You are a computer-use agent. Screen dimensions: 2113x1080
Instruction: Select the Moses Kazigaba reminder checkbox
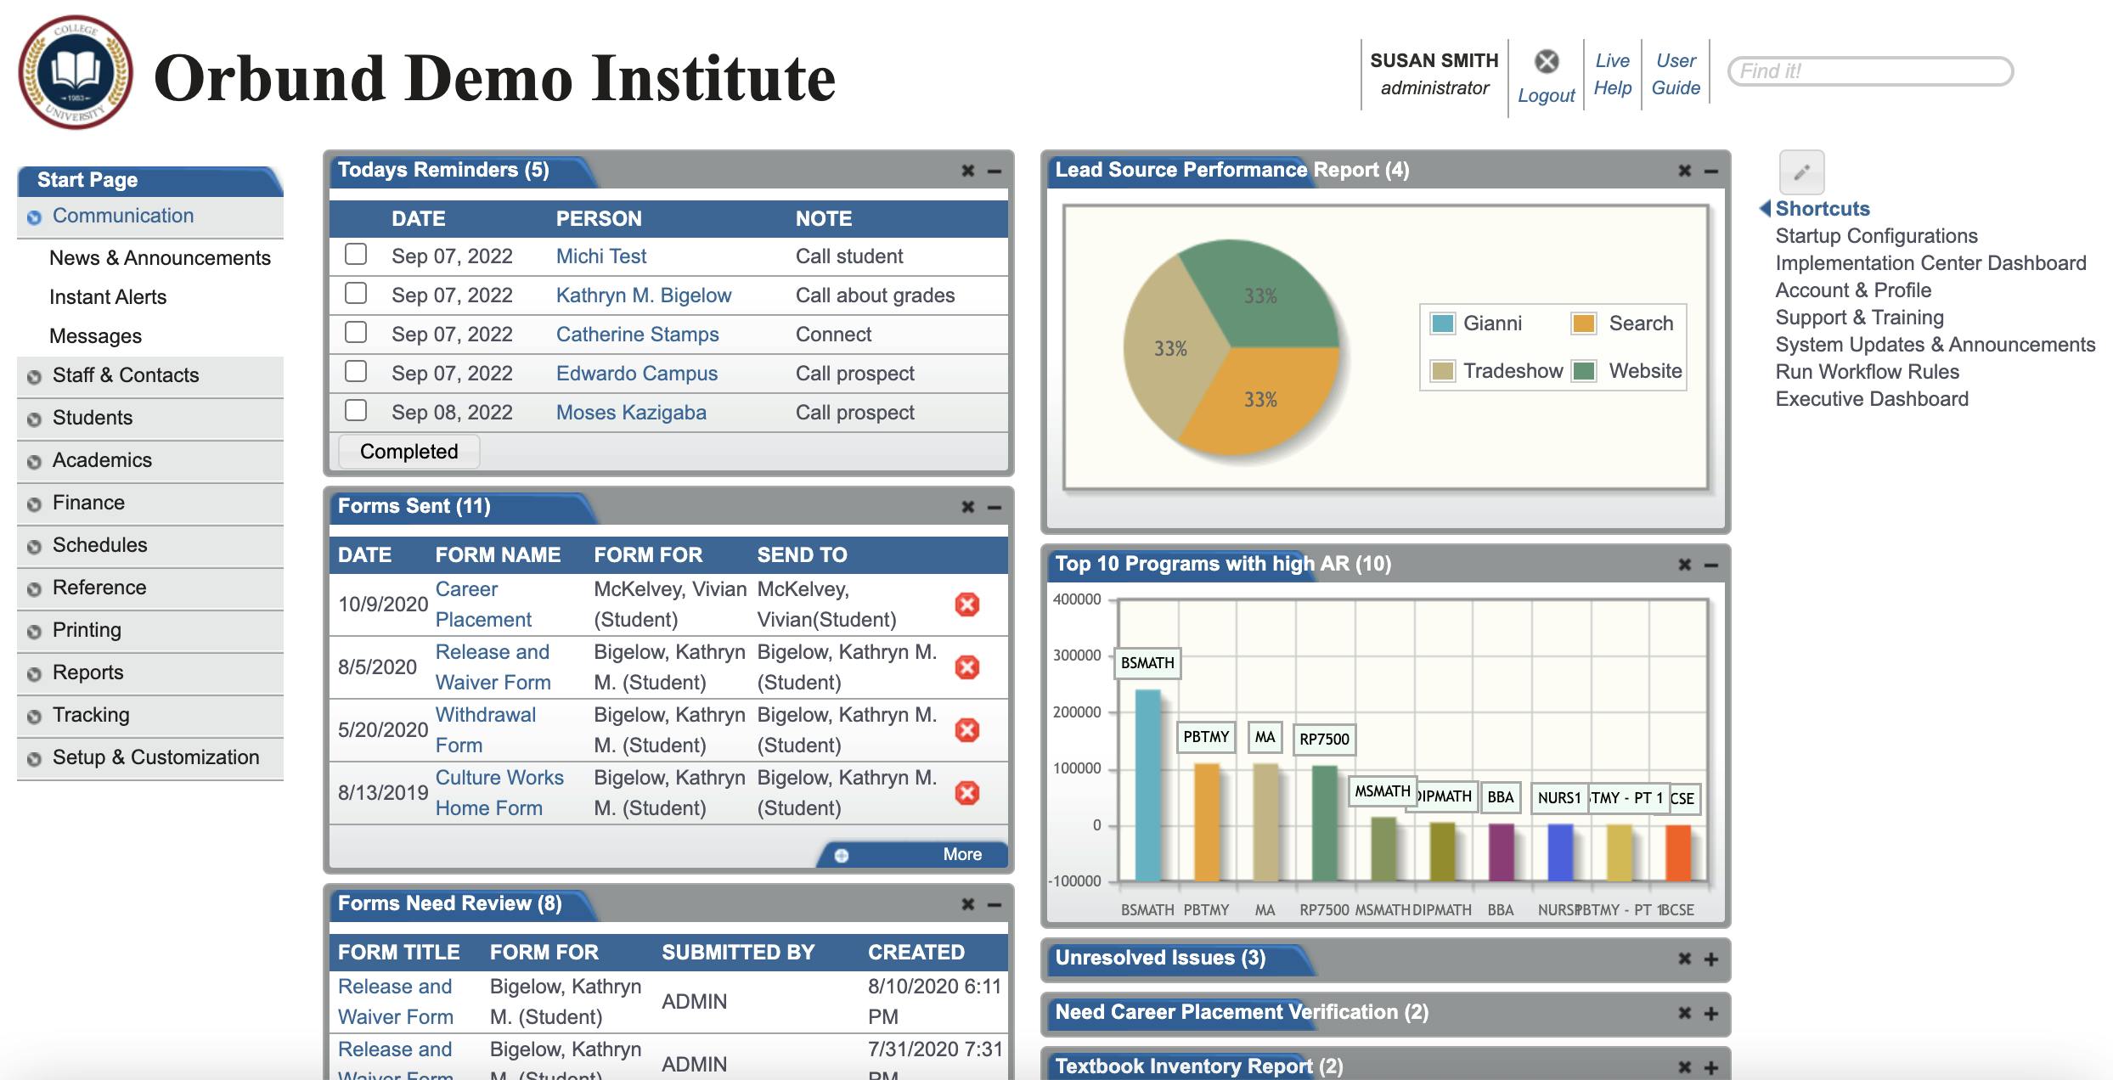point(356,411)
